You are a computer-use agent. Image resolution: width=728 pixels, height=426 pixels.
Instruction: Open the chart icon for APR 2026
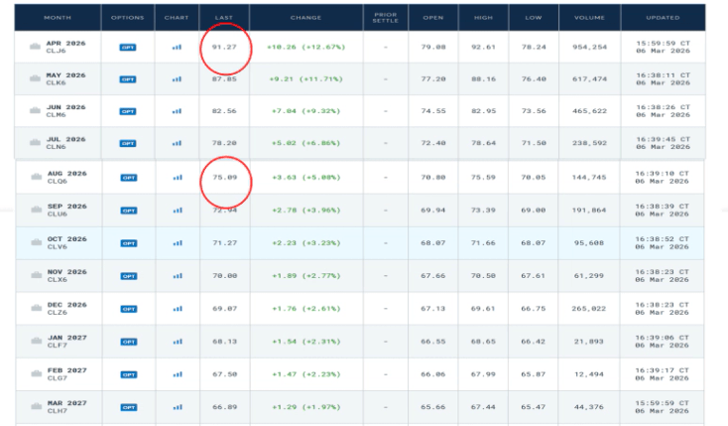click(177, 46)
